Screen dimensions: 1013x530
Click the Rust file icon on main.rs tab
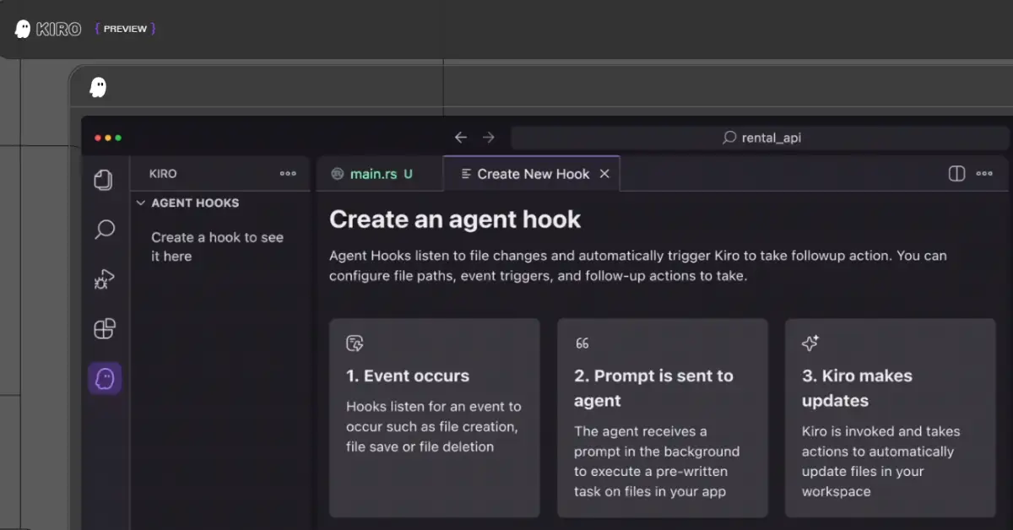click(x=338, y=174)
